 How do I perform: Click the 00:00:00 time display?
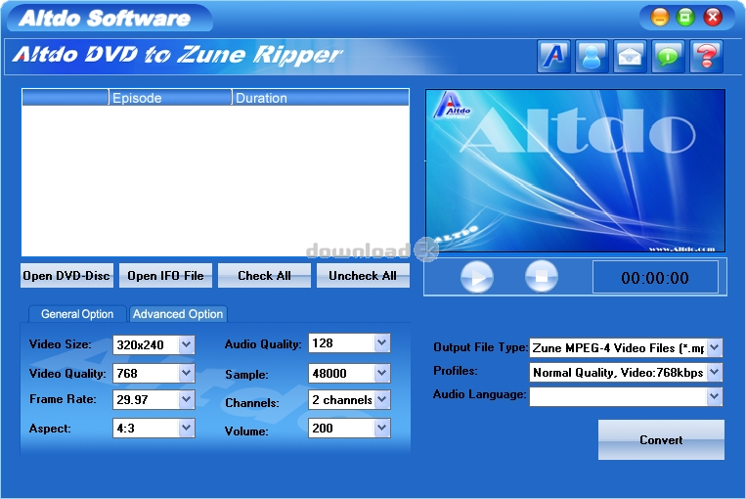click(655, 277)
